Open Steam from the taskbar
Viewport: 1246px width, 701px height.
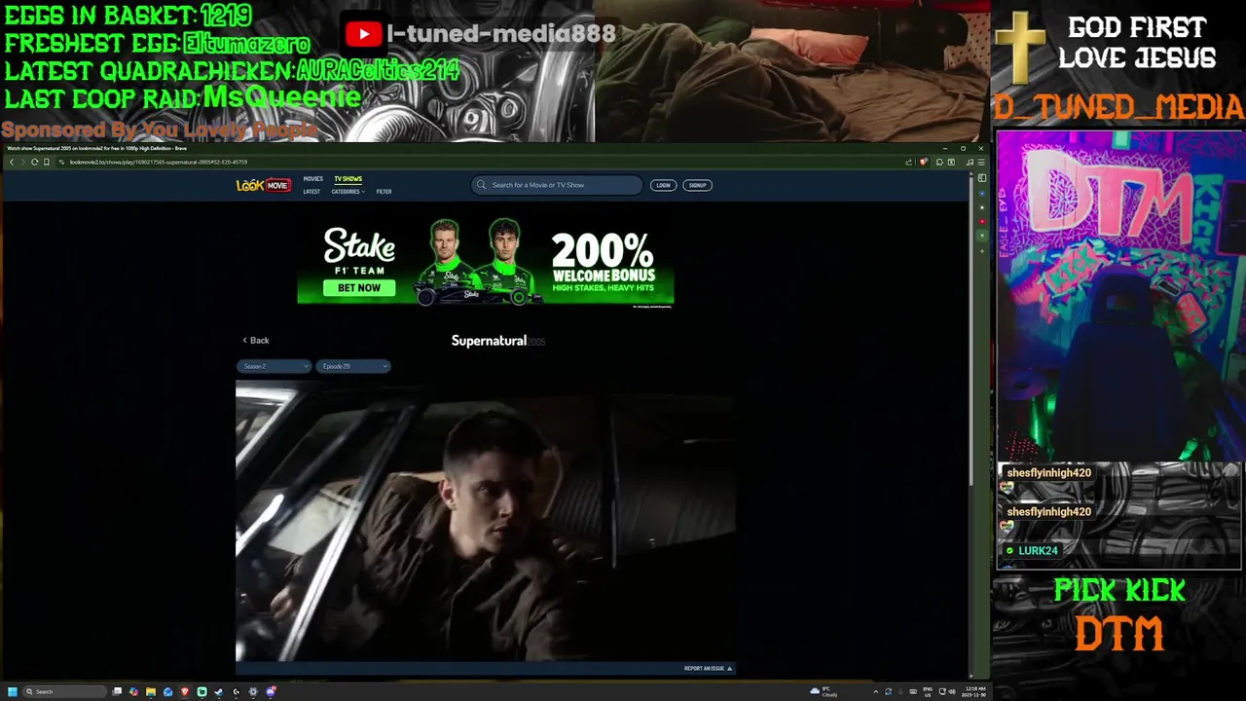click(218, 691)
